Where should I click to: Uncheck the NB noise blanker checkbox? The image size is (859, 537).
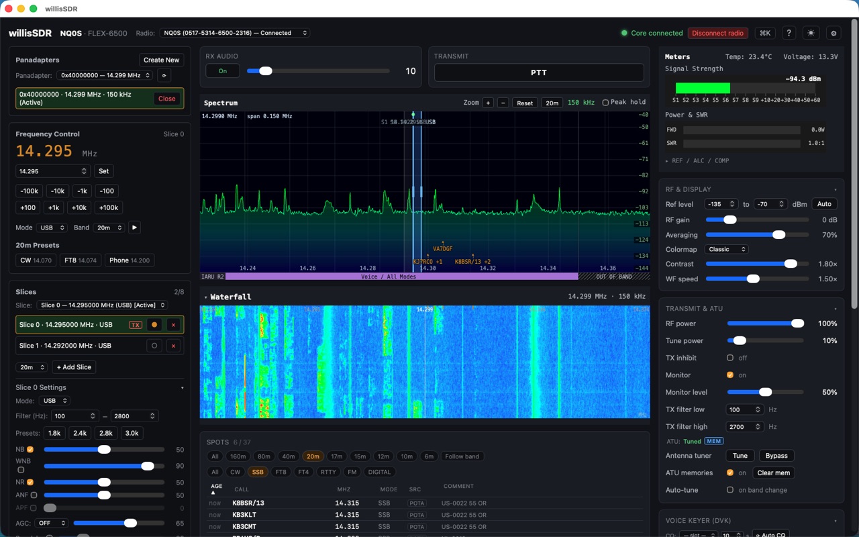[x=30, y=450]
